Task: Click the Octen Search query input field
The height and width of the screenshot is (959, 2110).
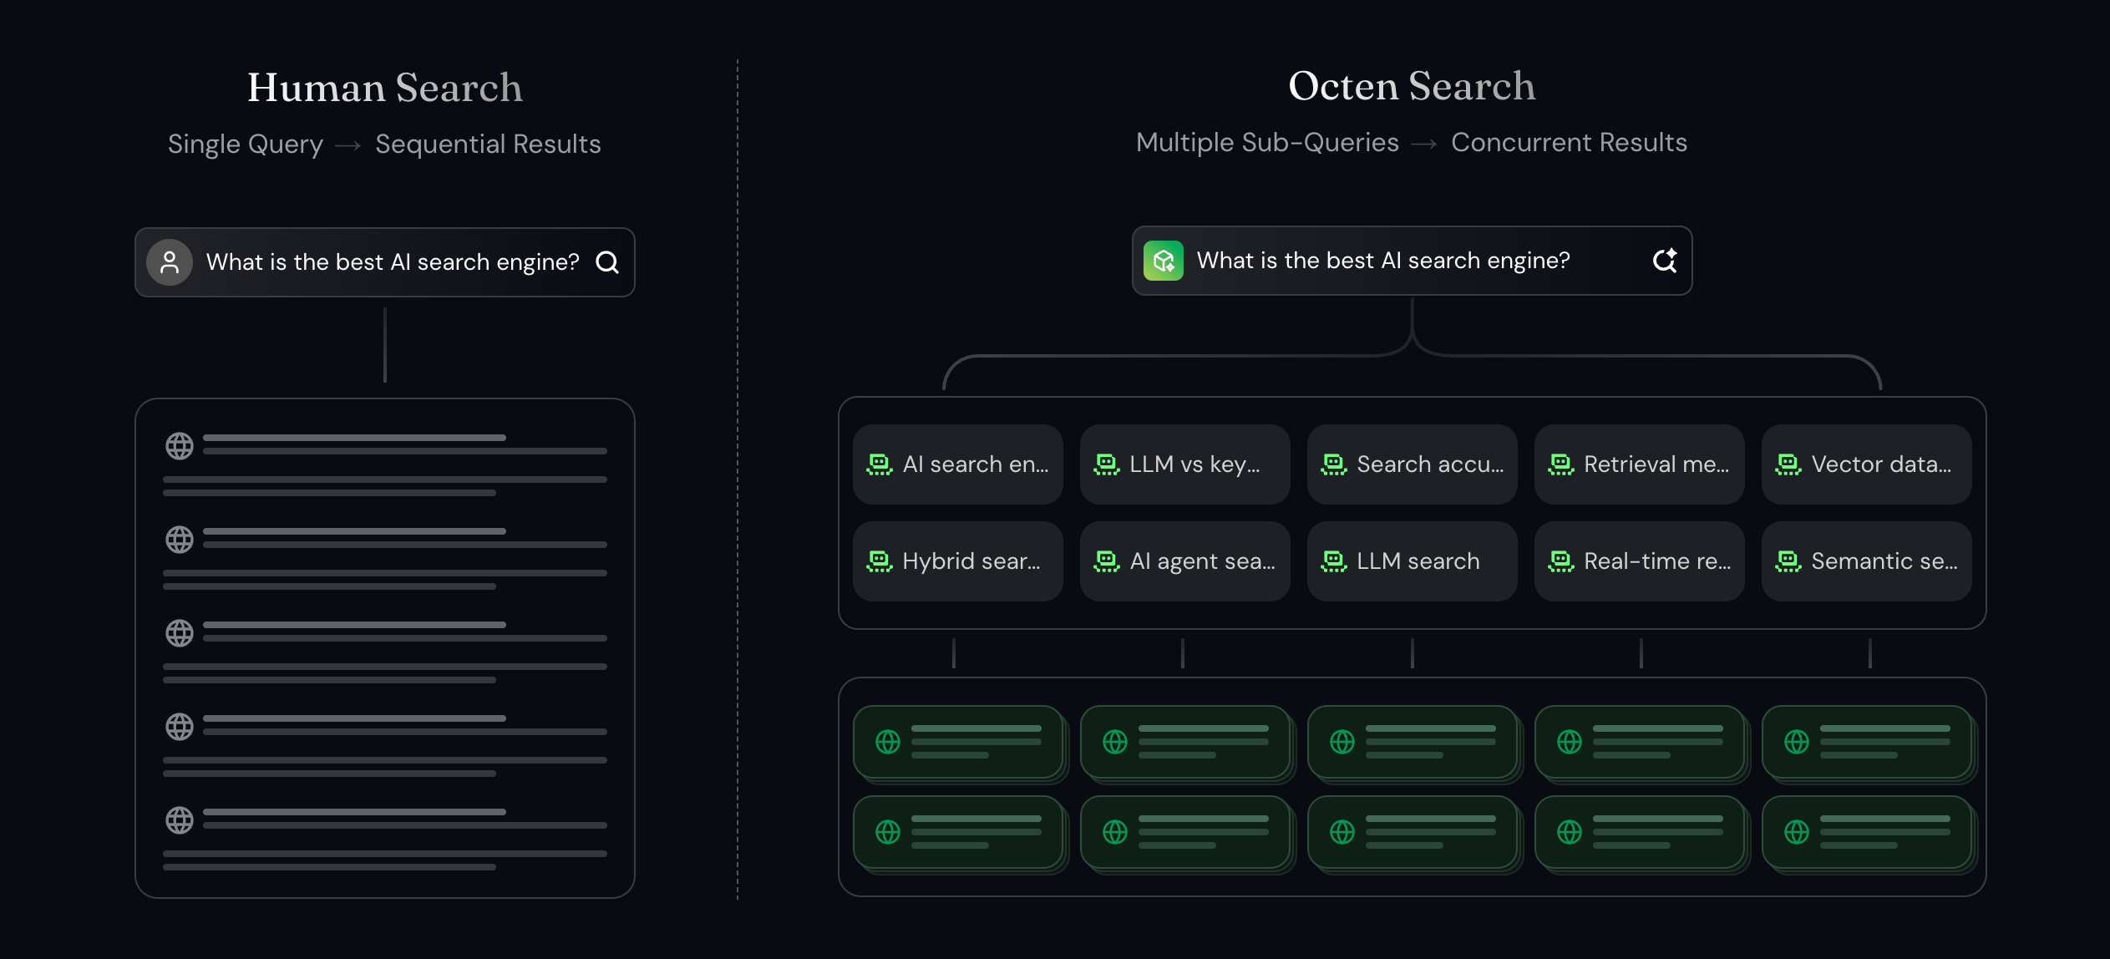Action: 1412,261
